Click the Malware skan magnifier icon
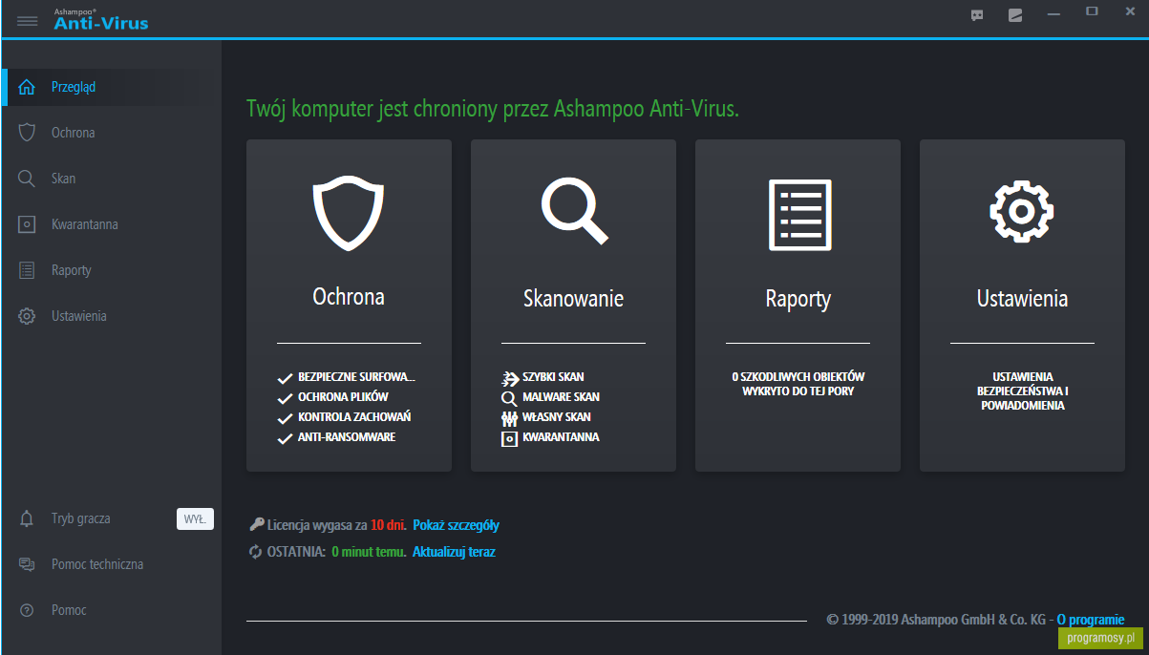The height and width of the screenshot is (655, 1149). tap(509, 398)
